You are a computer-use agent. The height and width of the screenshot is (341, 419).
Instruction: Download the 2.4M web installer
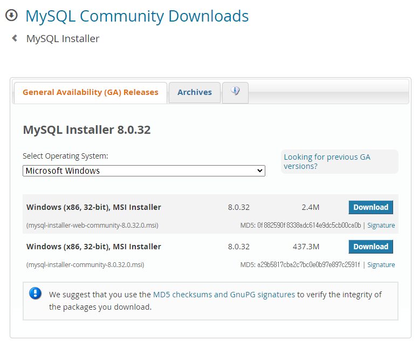(370, 207)
